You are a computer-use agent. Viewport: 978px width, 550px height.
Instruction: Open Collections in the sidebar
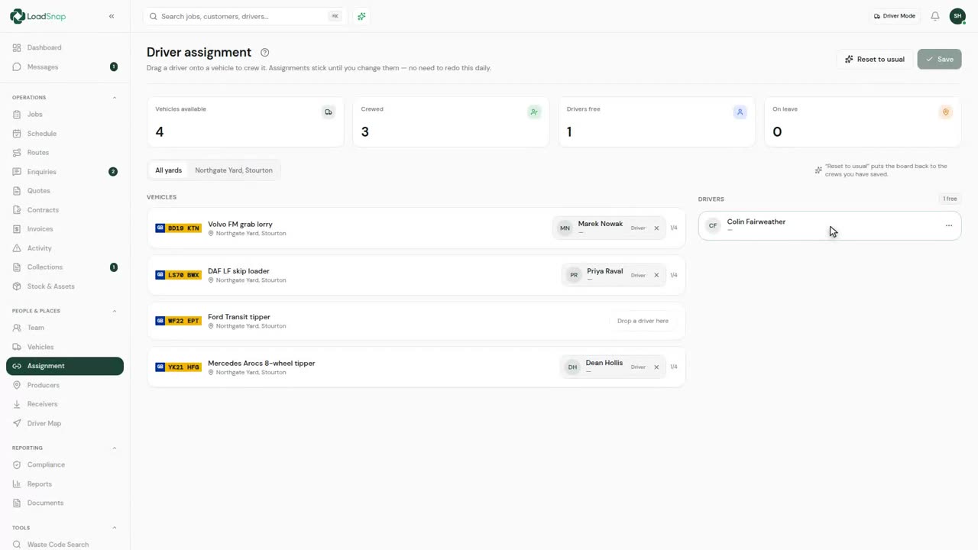[65, 267]
